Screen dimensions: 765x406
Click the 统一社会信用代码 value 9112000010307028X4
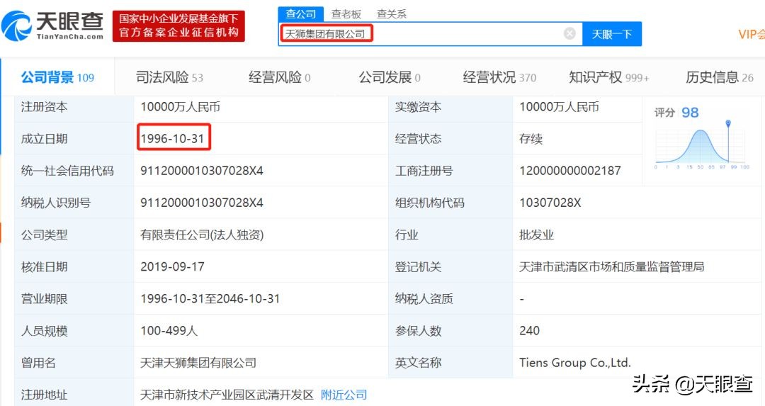coord(202,171)
